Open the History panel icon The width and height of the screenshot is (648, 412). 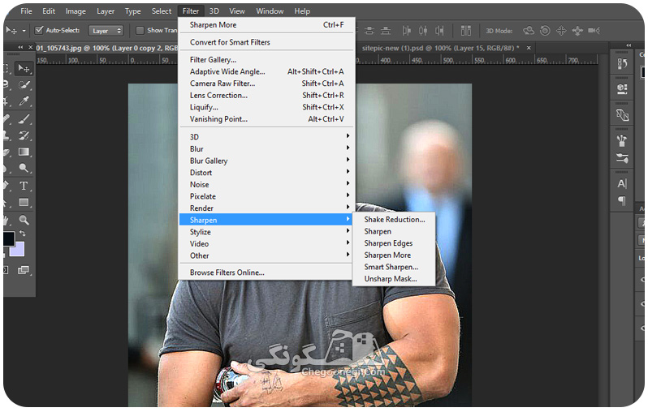622,63
